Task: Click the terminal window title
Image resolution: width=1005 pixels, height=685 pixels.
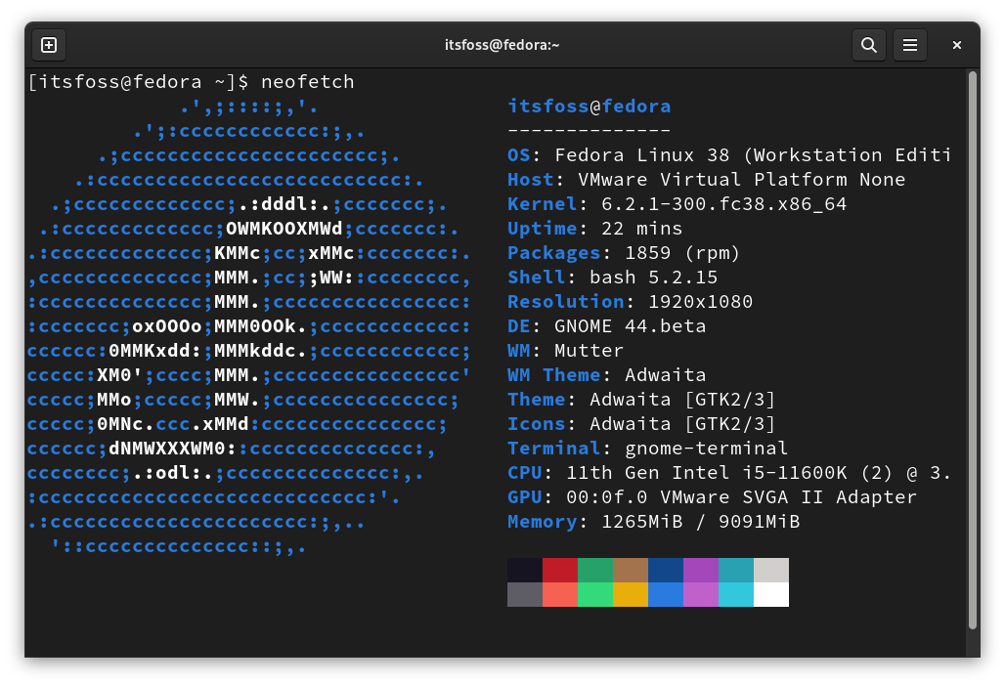Action: (x=502, y=45)
